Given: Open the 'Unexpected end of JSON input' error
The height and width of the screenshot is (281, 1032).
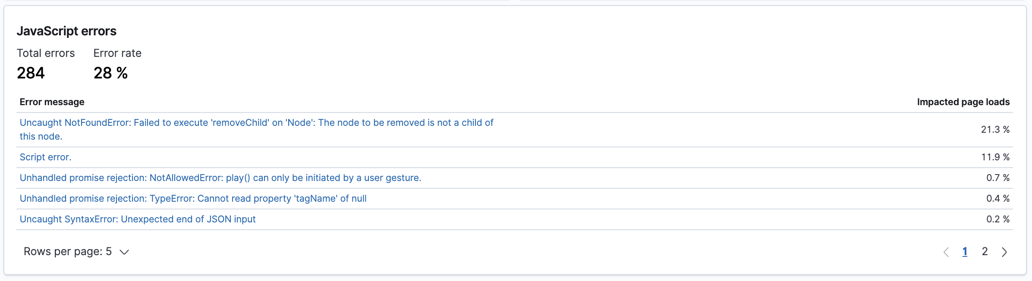Looking at the screenshot, I should (x=137, y=219).
